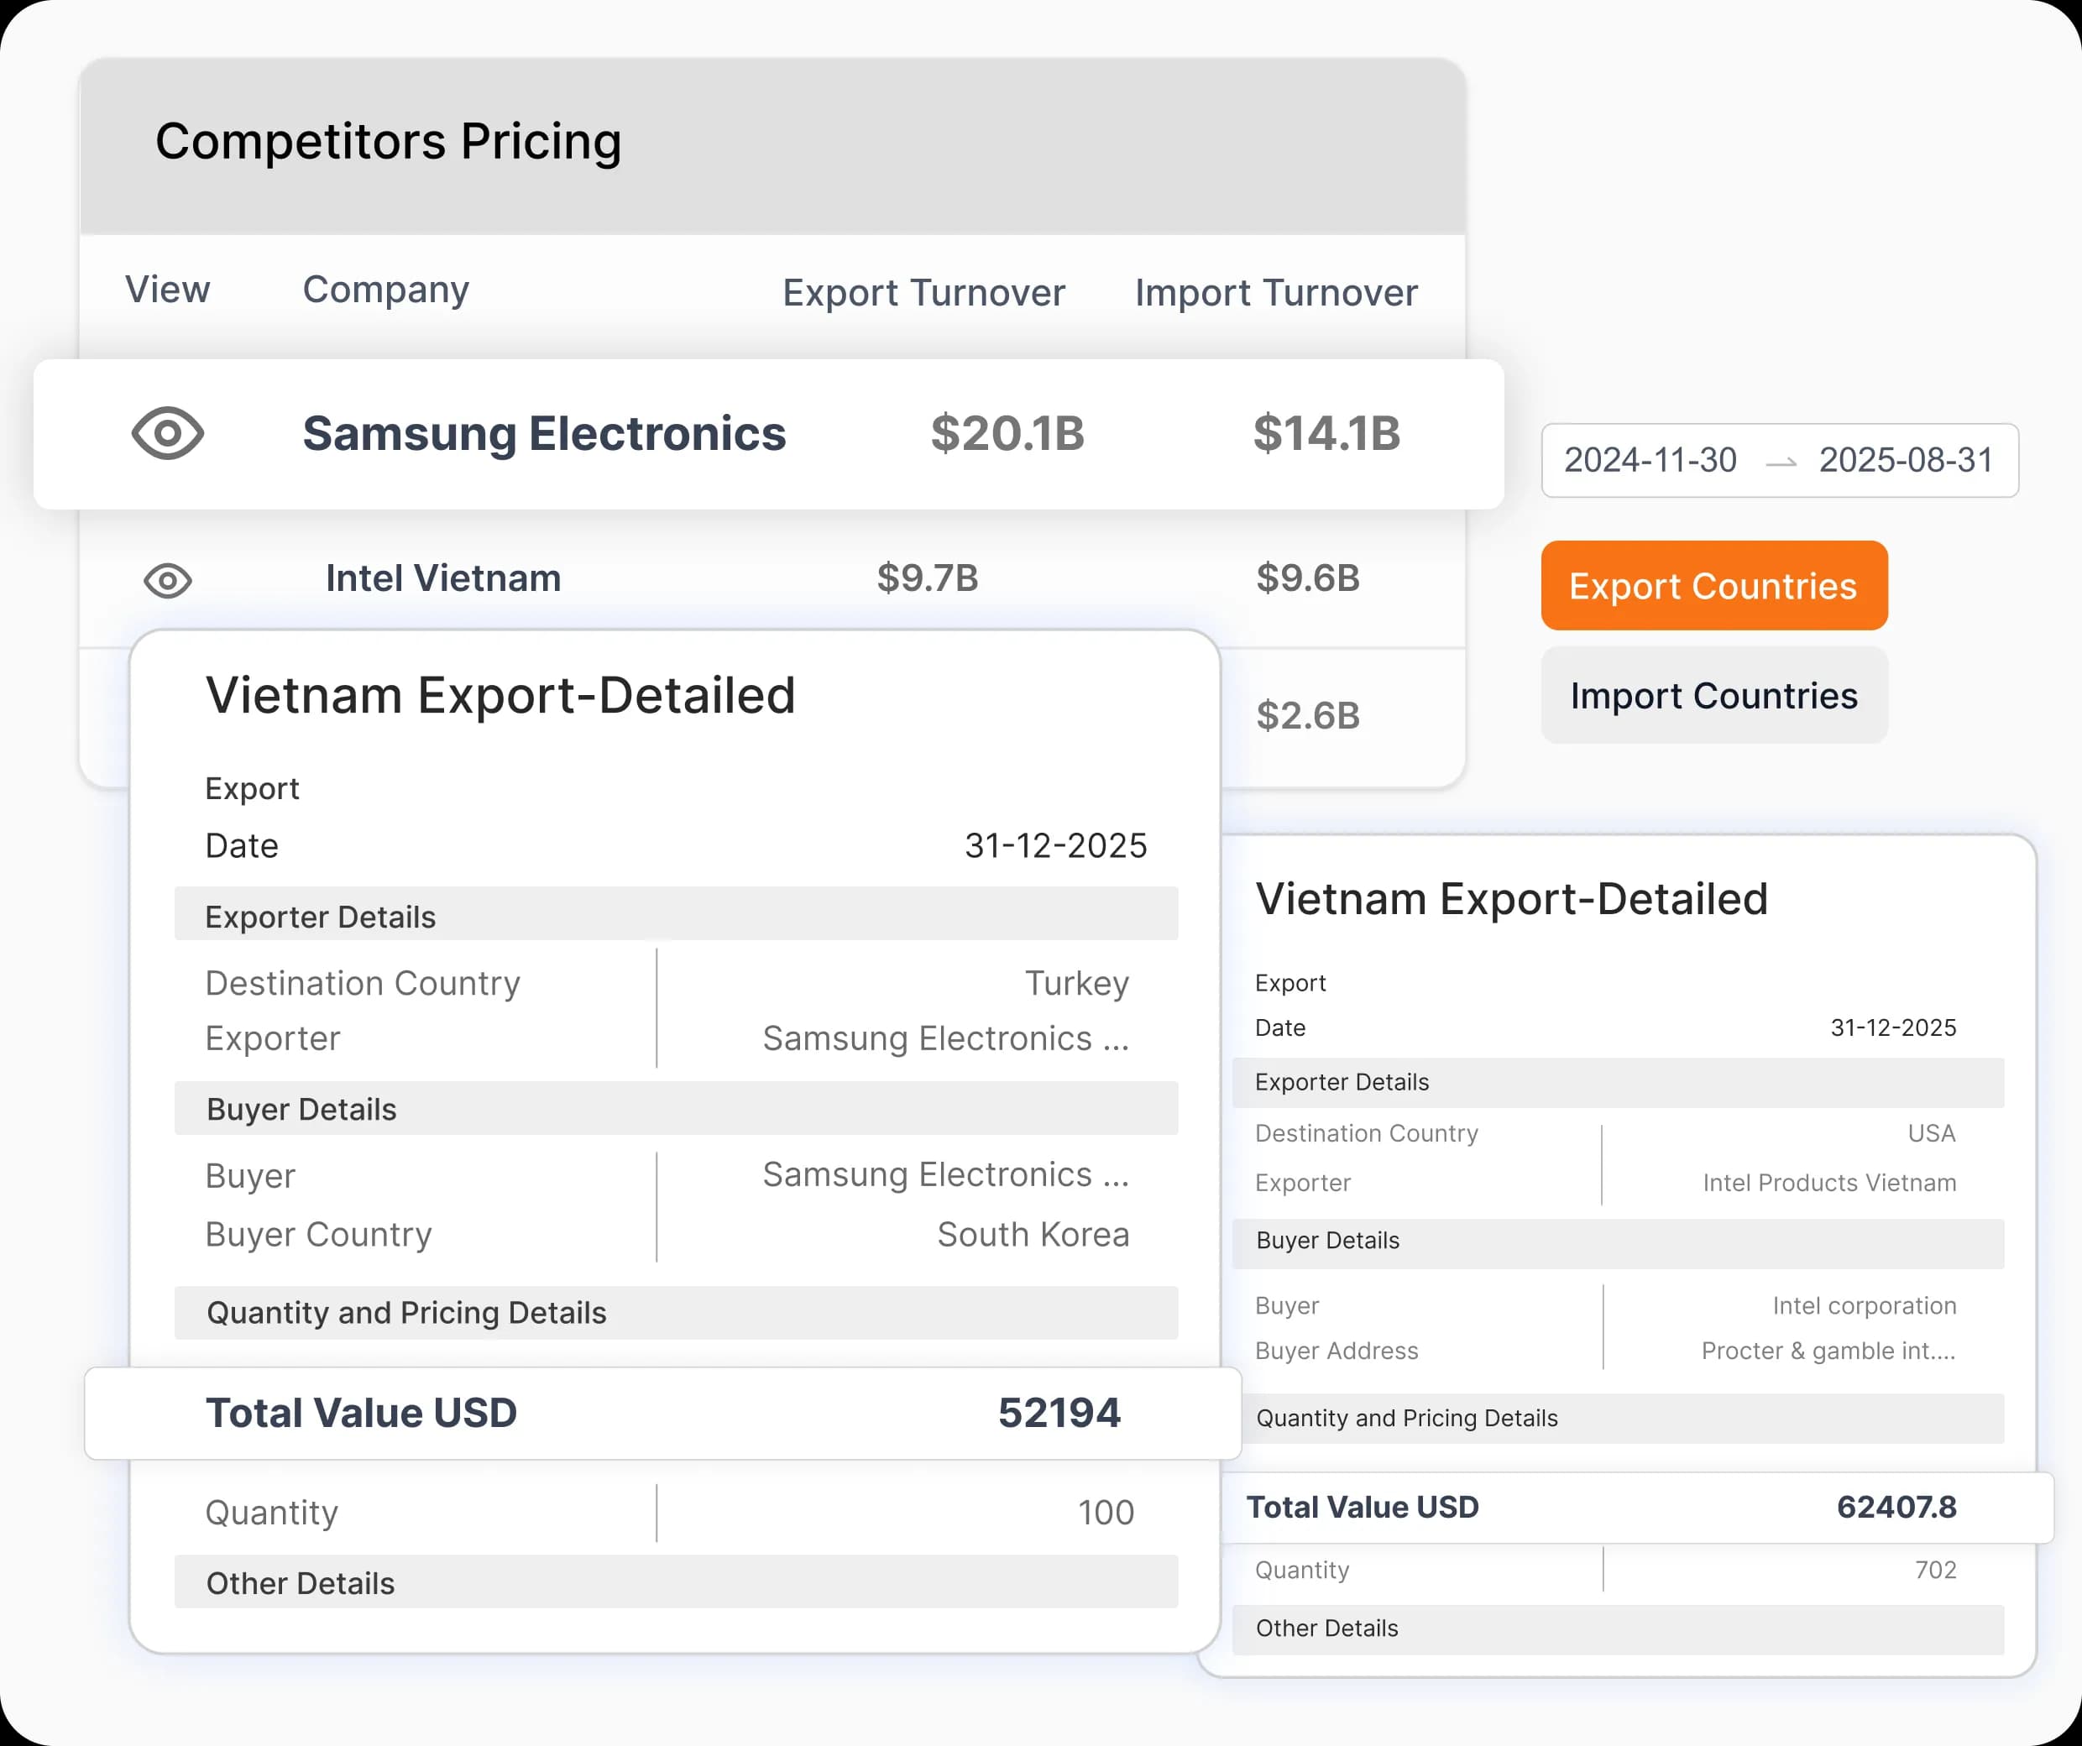This screenshot has height=1746, width=2082.
Task: Click the Buyer Address label
Action: (1337, 1351)
